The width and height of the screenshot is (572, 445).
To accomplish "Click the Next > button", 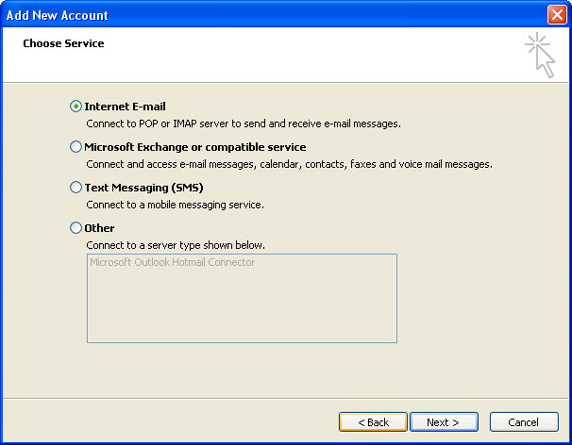I will click(x=444, y=422).
